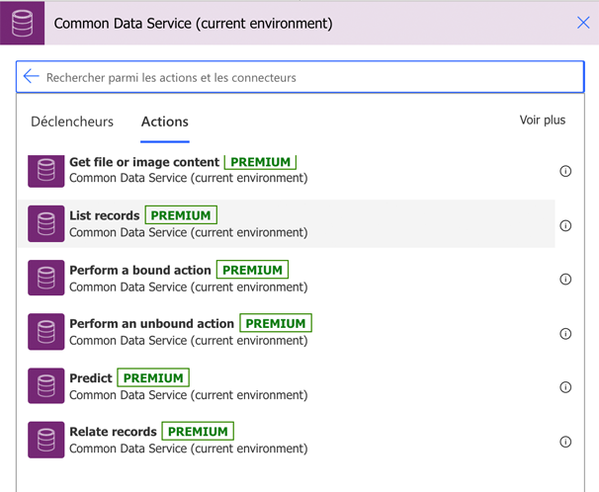
Task: Click the List records database icon
Action: pyautogui.click(x=45, y=223)
